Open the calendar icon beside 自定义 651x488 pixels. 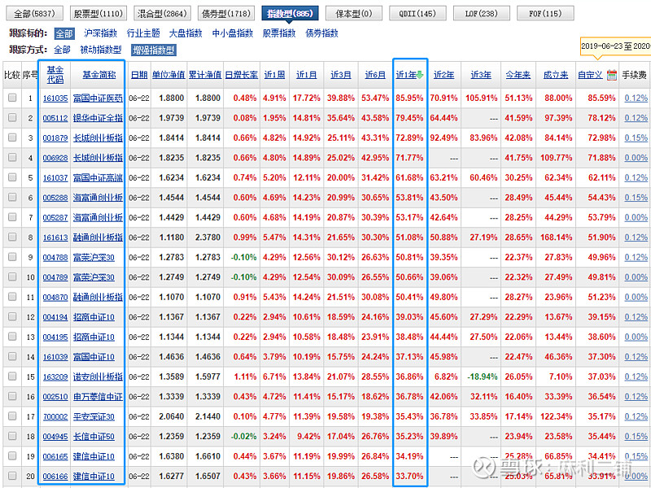point(612,75)
